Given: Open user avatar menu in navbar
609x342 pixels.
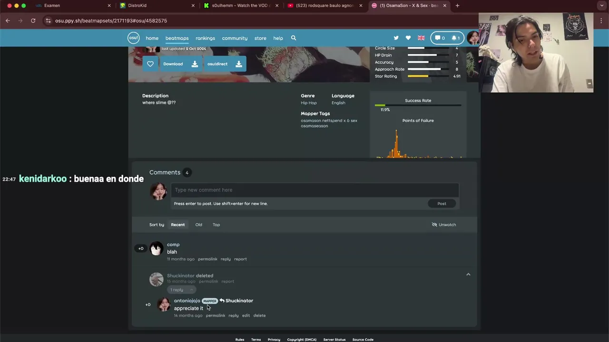Looking at the screenshot, I should coord(472,38).
